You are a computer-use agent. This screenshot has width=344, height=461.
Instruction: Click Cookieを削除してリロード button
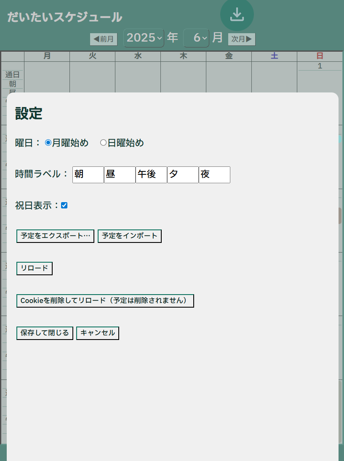pyautogui.click(x=105, y=301)
